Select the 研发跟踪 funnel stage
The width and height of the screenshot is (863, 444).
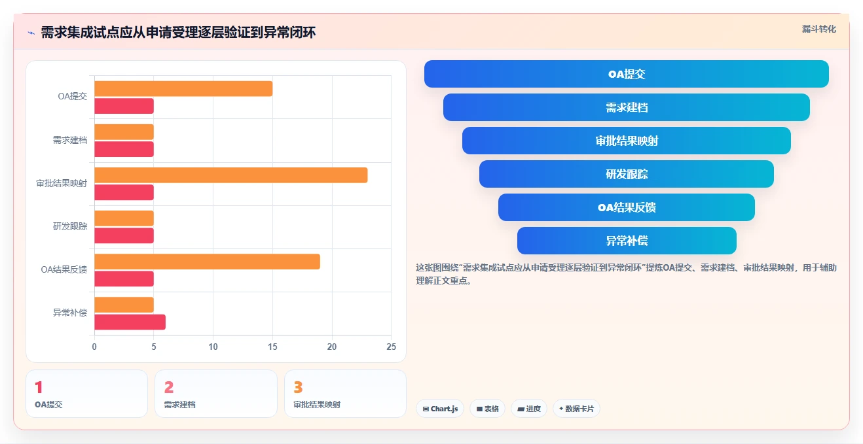(x=627, y=174)
